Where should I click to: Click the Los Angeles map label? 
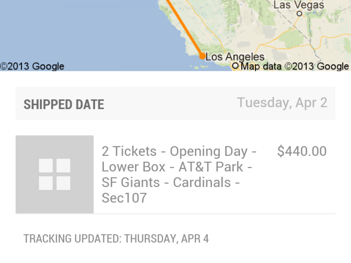(235, 57)
